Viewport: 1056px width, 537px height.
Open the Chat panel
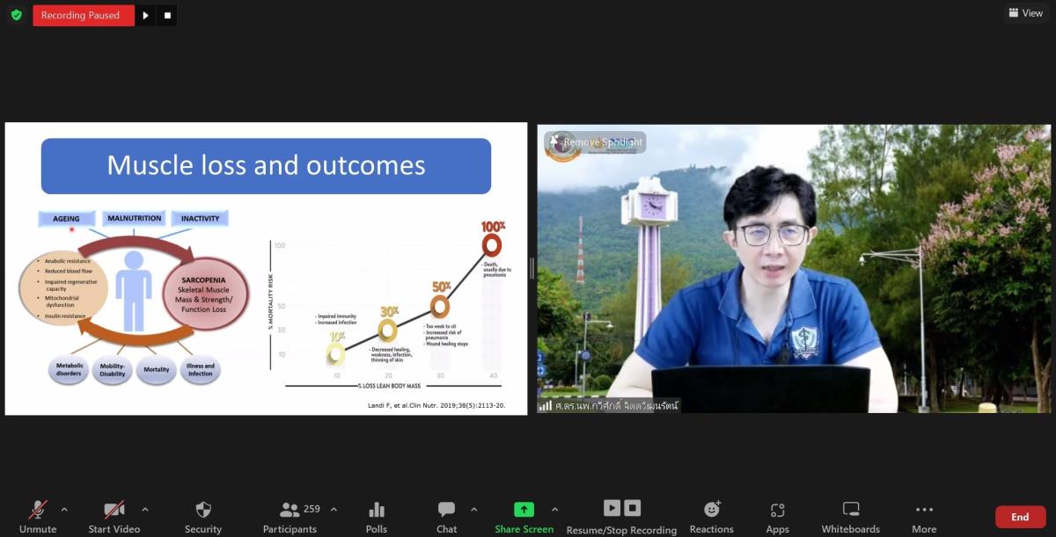click(x=447, y=516)
